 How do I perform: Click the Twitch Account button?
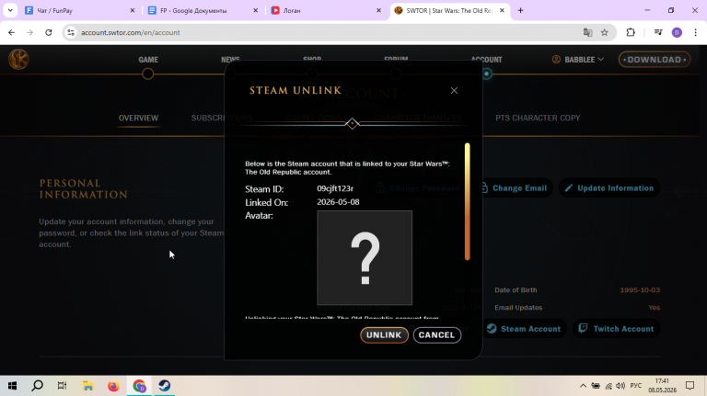tap(617, 329)
